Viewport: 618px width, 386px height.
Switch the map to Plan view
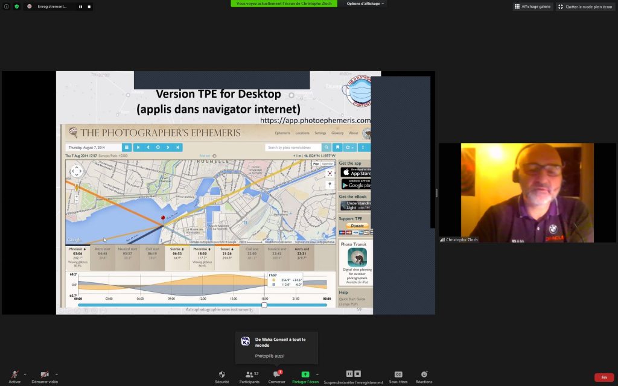(x=316, y=164)
